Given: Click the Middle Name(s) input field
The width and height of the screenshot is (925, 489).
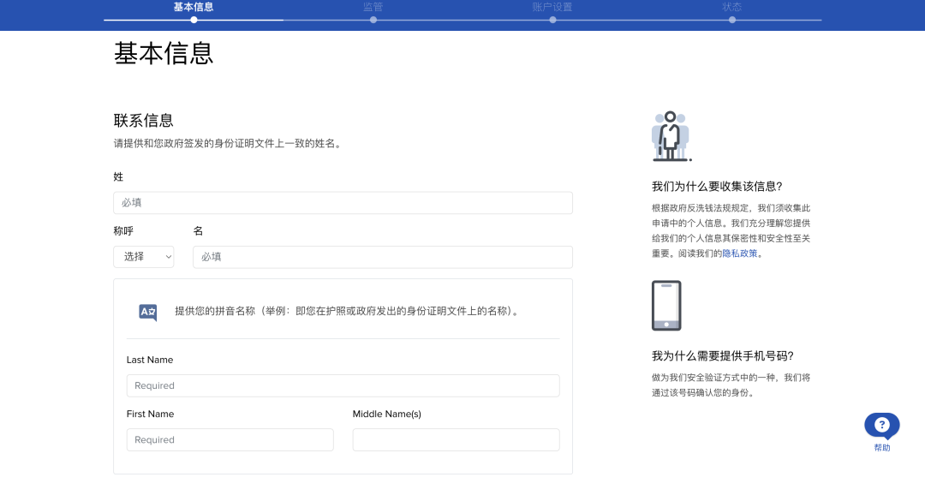Looking at the screenshot, I should [x=456, y=440].
